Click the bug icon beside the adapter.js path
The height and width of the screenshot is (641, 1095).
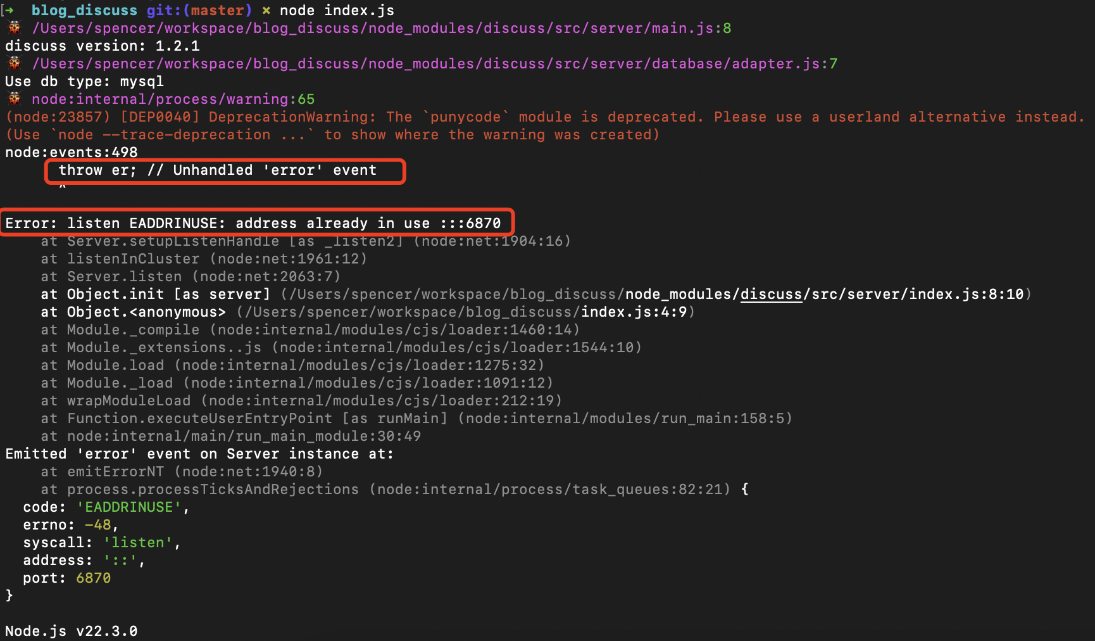click(14, 63)
